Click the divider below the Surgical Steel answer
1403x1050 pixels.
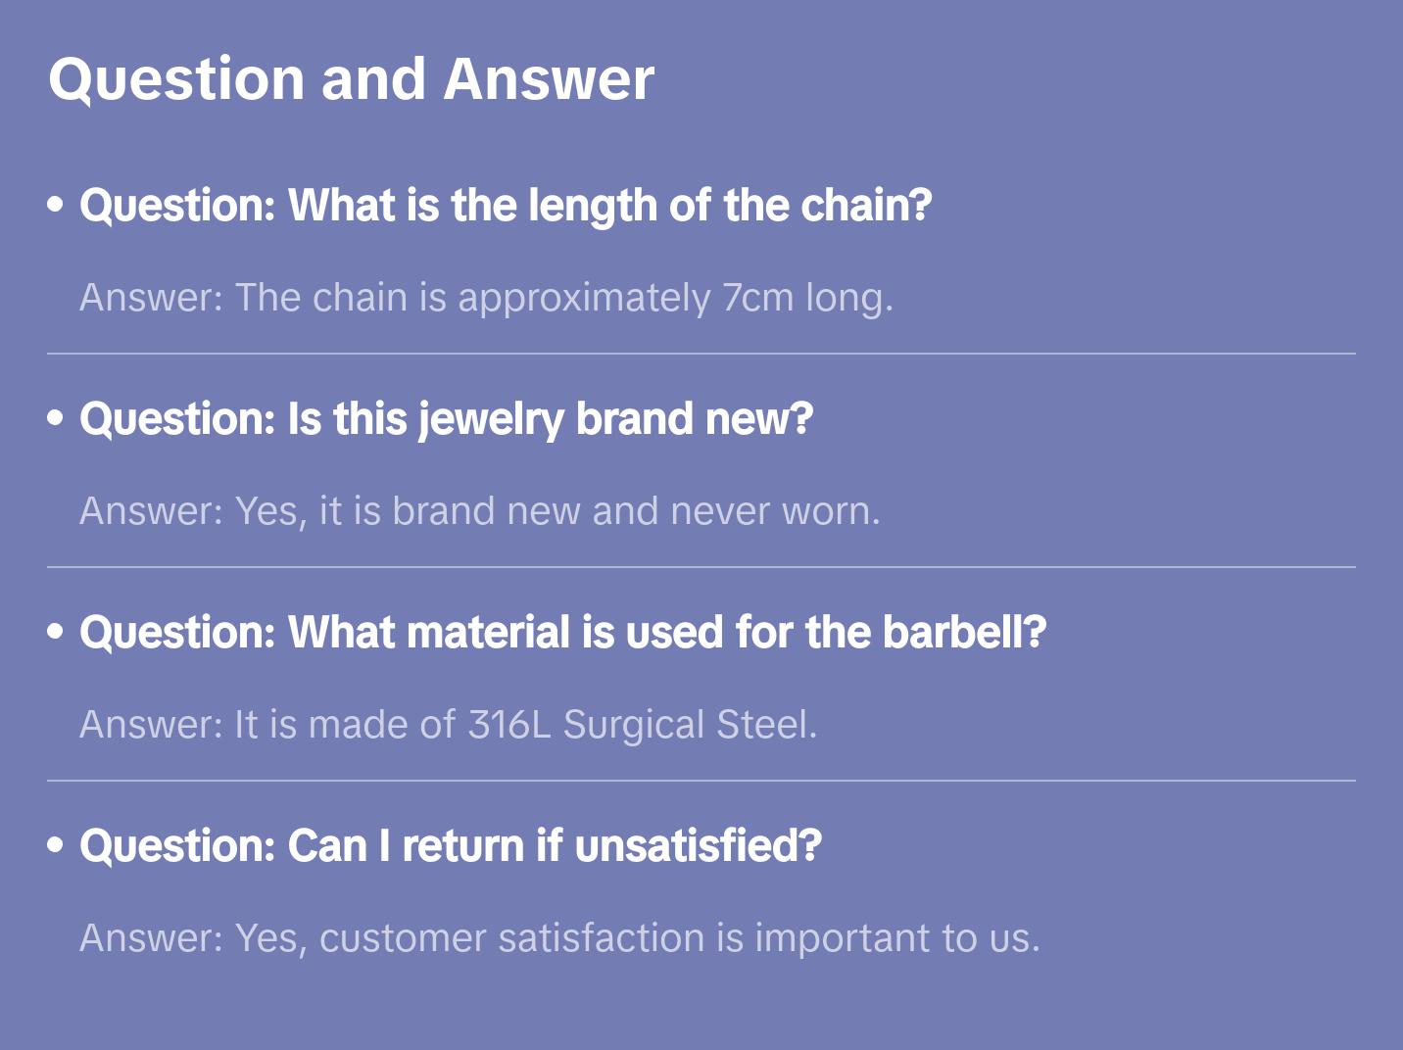click(x=701, y=781)
